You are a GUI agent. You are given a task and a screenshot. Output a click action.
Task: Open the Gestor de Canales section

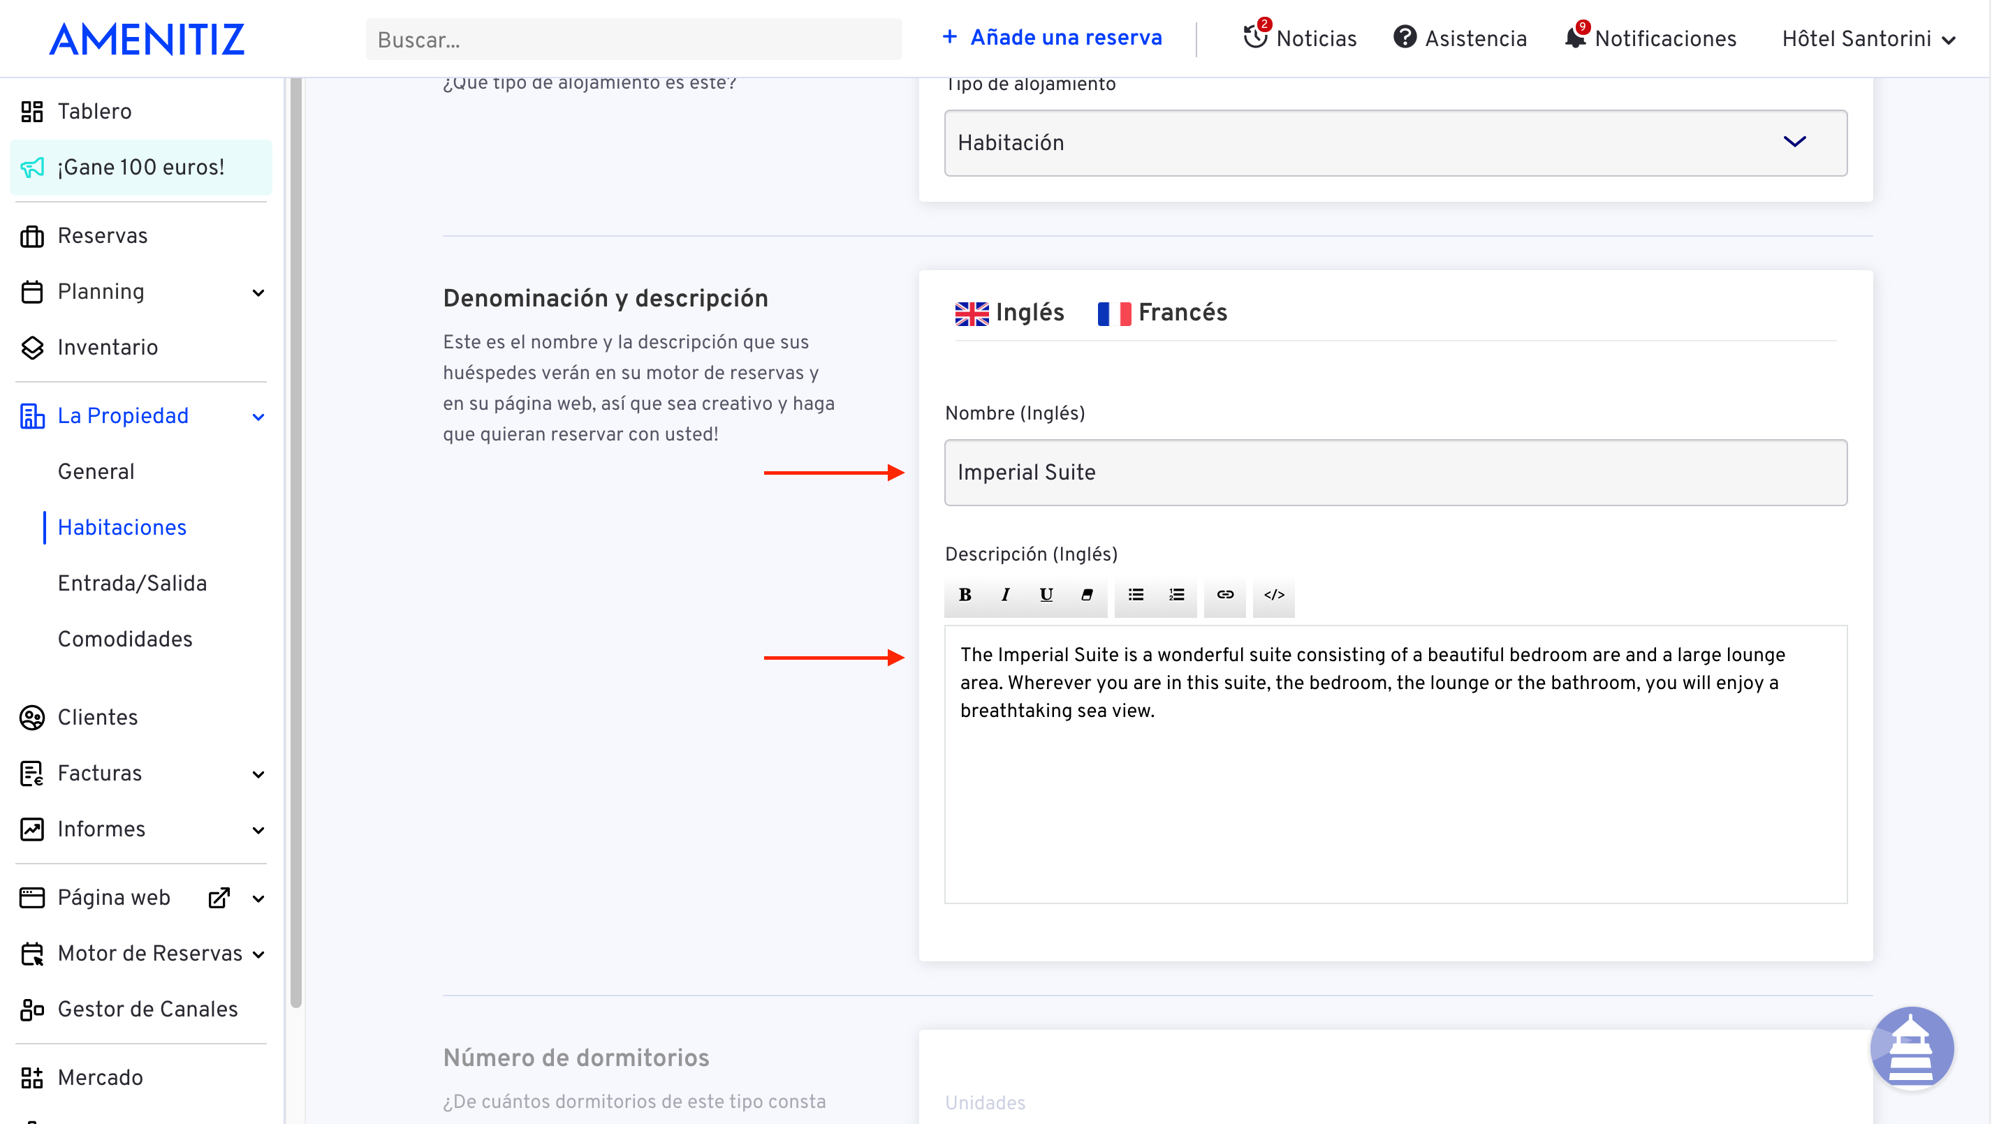[147, 1010]
